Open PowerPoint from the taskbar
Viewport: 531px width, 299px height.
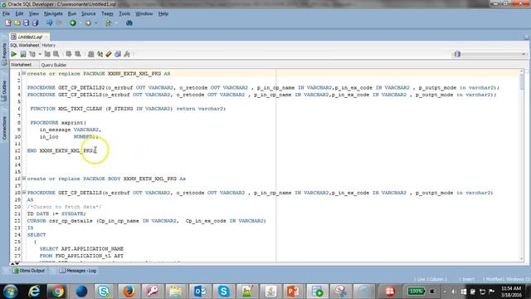tap(293, 292)
